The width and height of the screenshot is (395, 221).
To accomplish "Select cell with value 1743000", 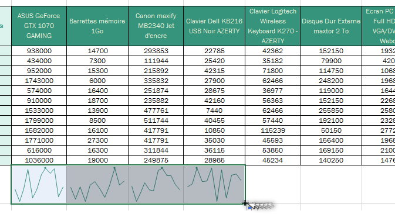I will (x=39, y=81).
